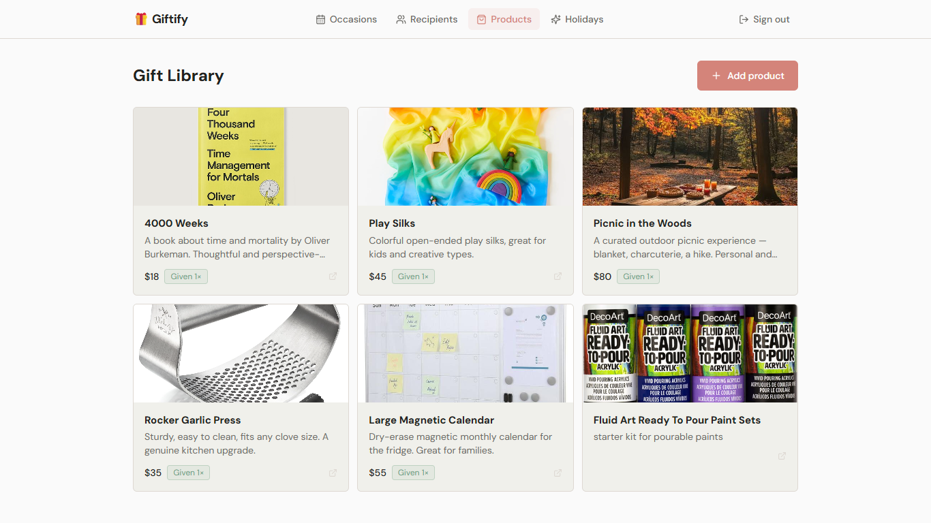Click the Rocker Garlic Press description text
Image resolution: width=931 pixels, height=523 pixels.
click(x=236, y=443)
